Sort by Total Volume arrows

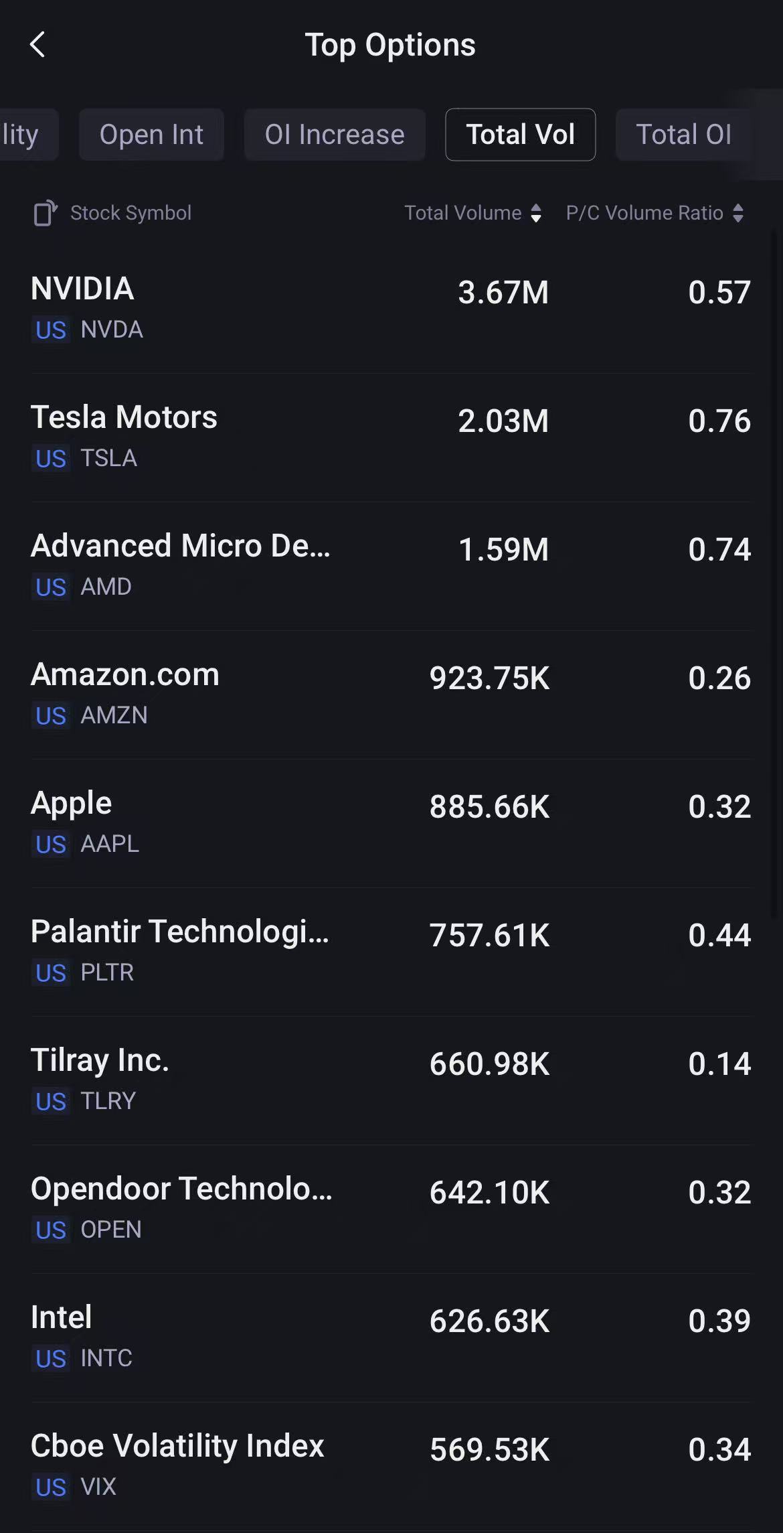[536, 213]
